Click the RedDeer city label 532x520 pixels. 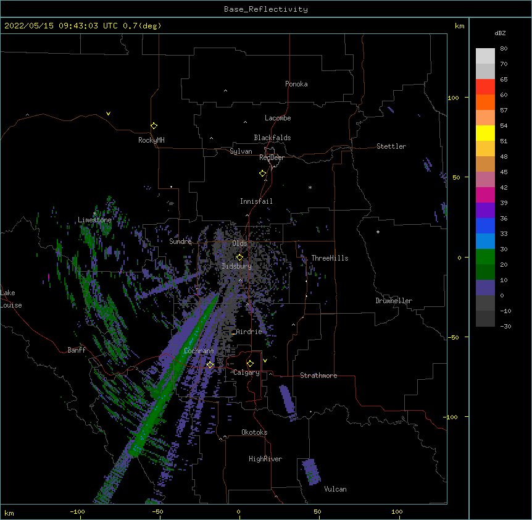tap(272, 157)
